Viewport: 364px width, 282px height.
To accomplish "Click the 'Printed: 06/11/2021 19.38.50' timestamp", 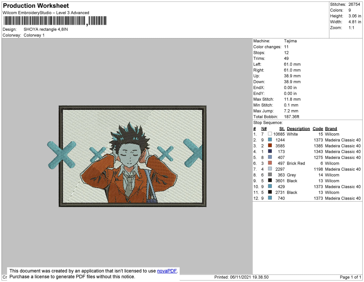I will pyautogui.click(x=241, y=277).
